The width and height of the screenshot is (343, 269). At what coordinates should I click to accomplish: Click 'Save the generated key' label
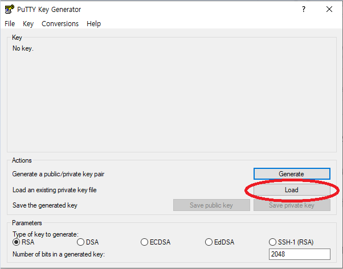(45, 205)
